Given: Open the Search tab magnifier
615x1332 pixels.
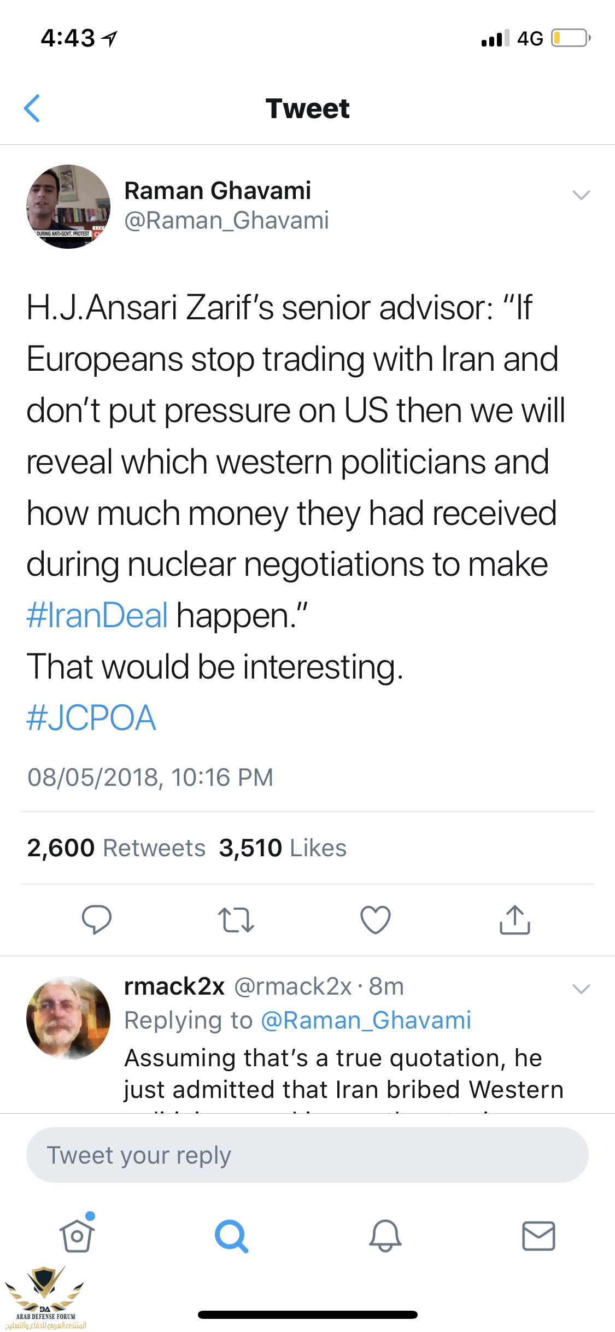Looking at the screenshot, I should coord(231,1236).
